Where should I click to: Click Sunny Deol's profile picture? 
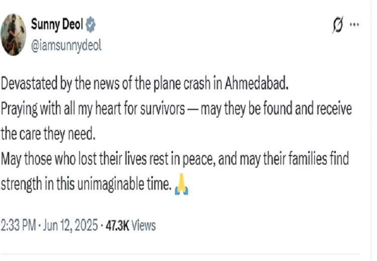(14, 34)
